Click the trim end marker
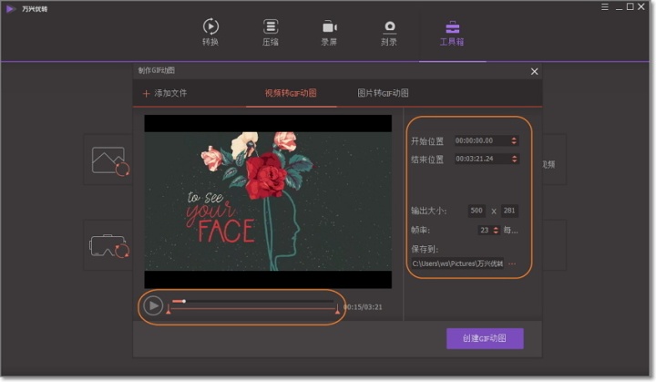 [337, 310]
